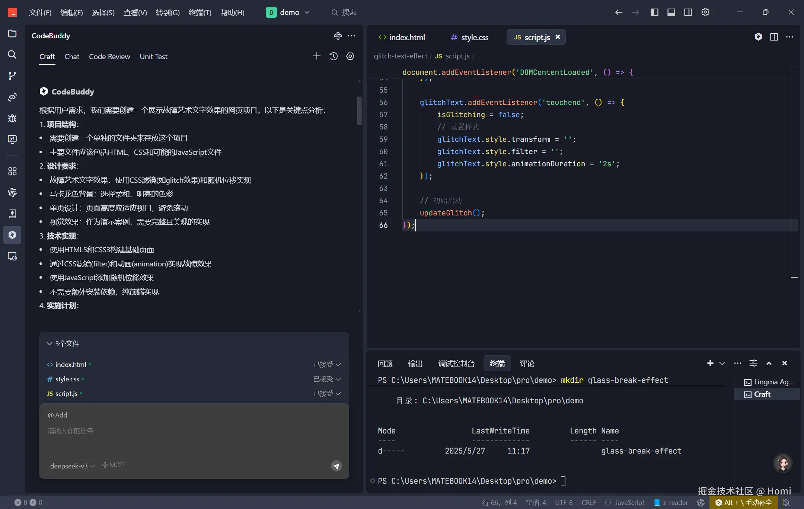
Task: Open the CodeBuddy settings gear icon
Action: coord(350,56)
